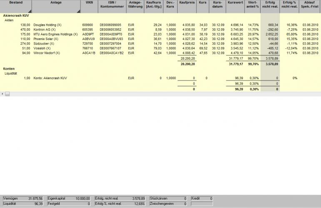Click WKN A0CAYB cell
This screenshot has height=208, width=321.
(x=89, y=53)
